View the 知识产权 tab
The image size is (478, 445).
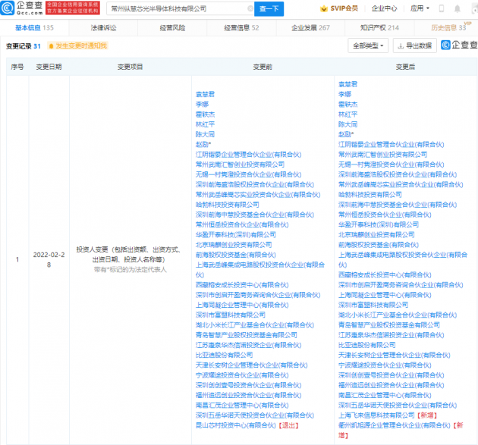point(379,28)
